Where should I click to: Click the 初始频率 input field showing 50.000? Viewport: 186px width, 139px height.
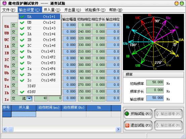(155, 83)
